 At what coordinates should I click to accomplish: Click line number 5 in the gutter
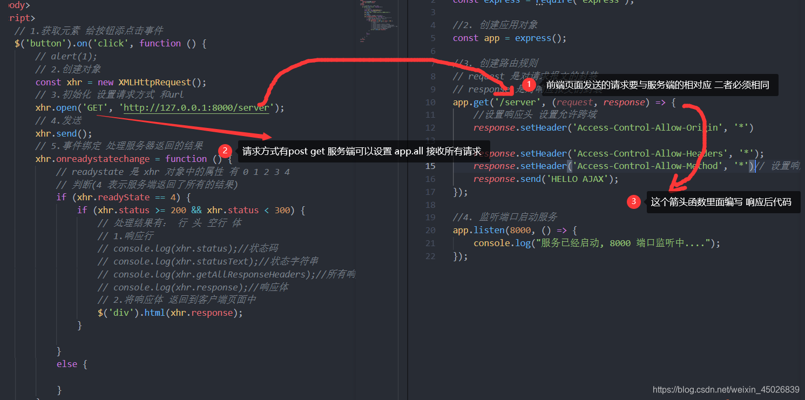tap(433, 38)
